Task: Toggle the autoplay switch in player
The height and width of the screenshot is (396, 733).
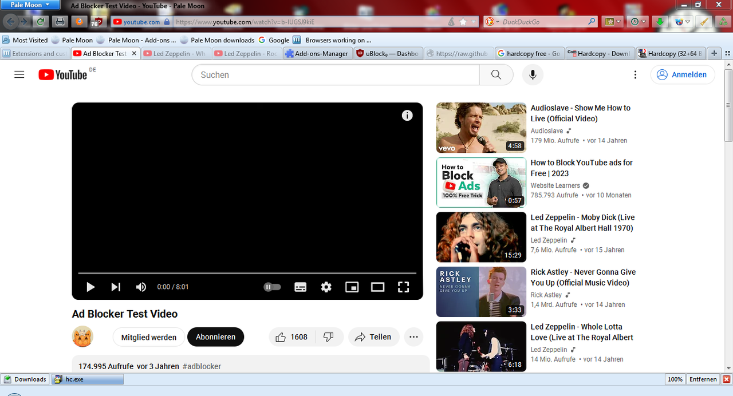Action: [273, 287]
